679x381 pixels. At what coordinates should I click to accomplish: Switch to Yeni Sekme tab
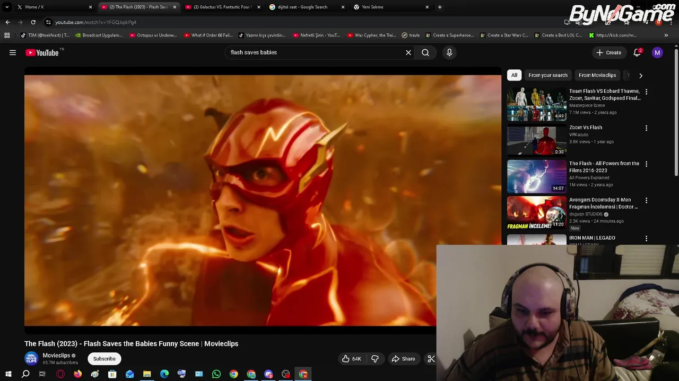(x=391, y=7)
